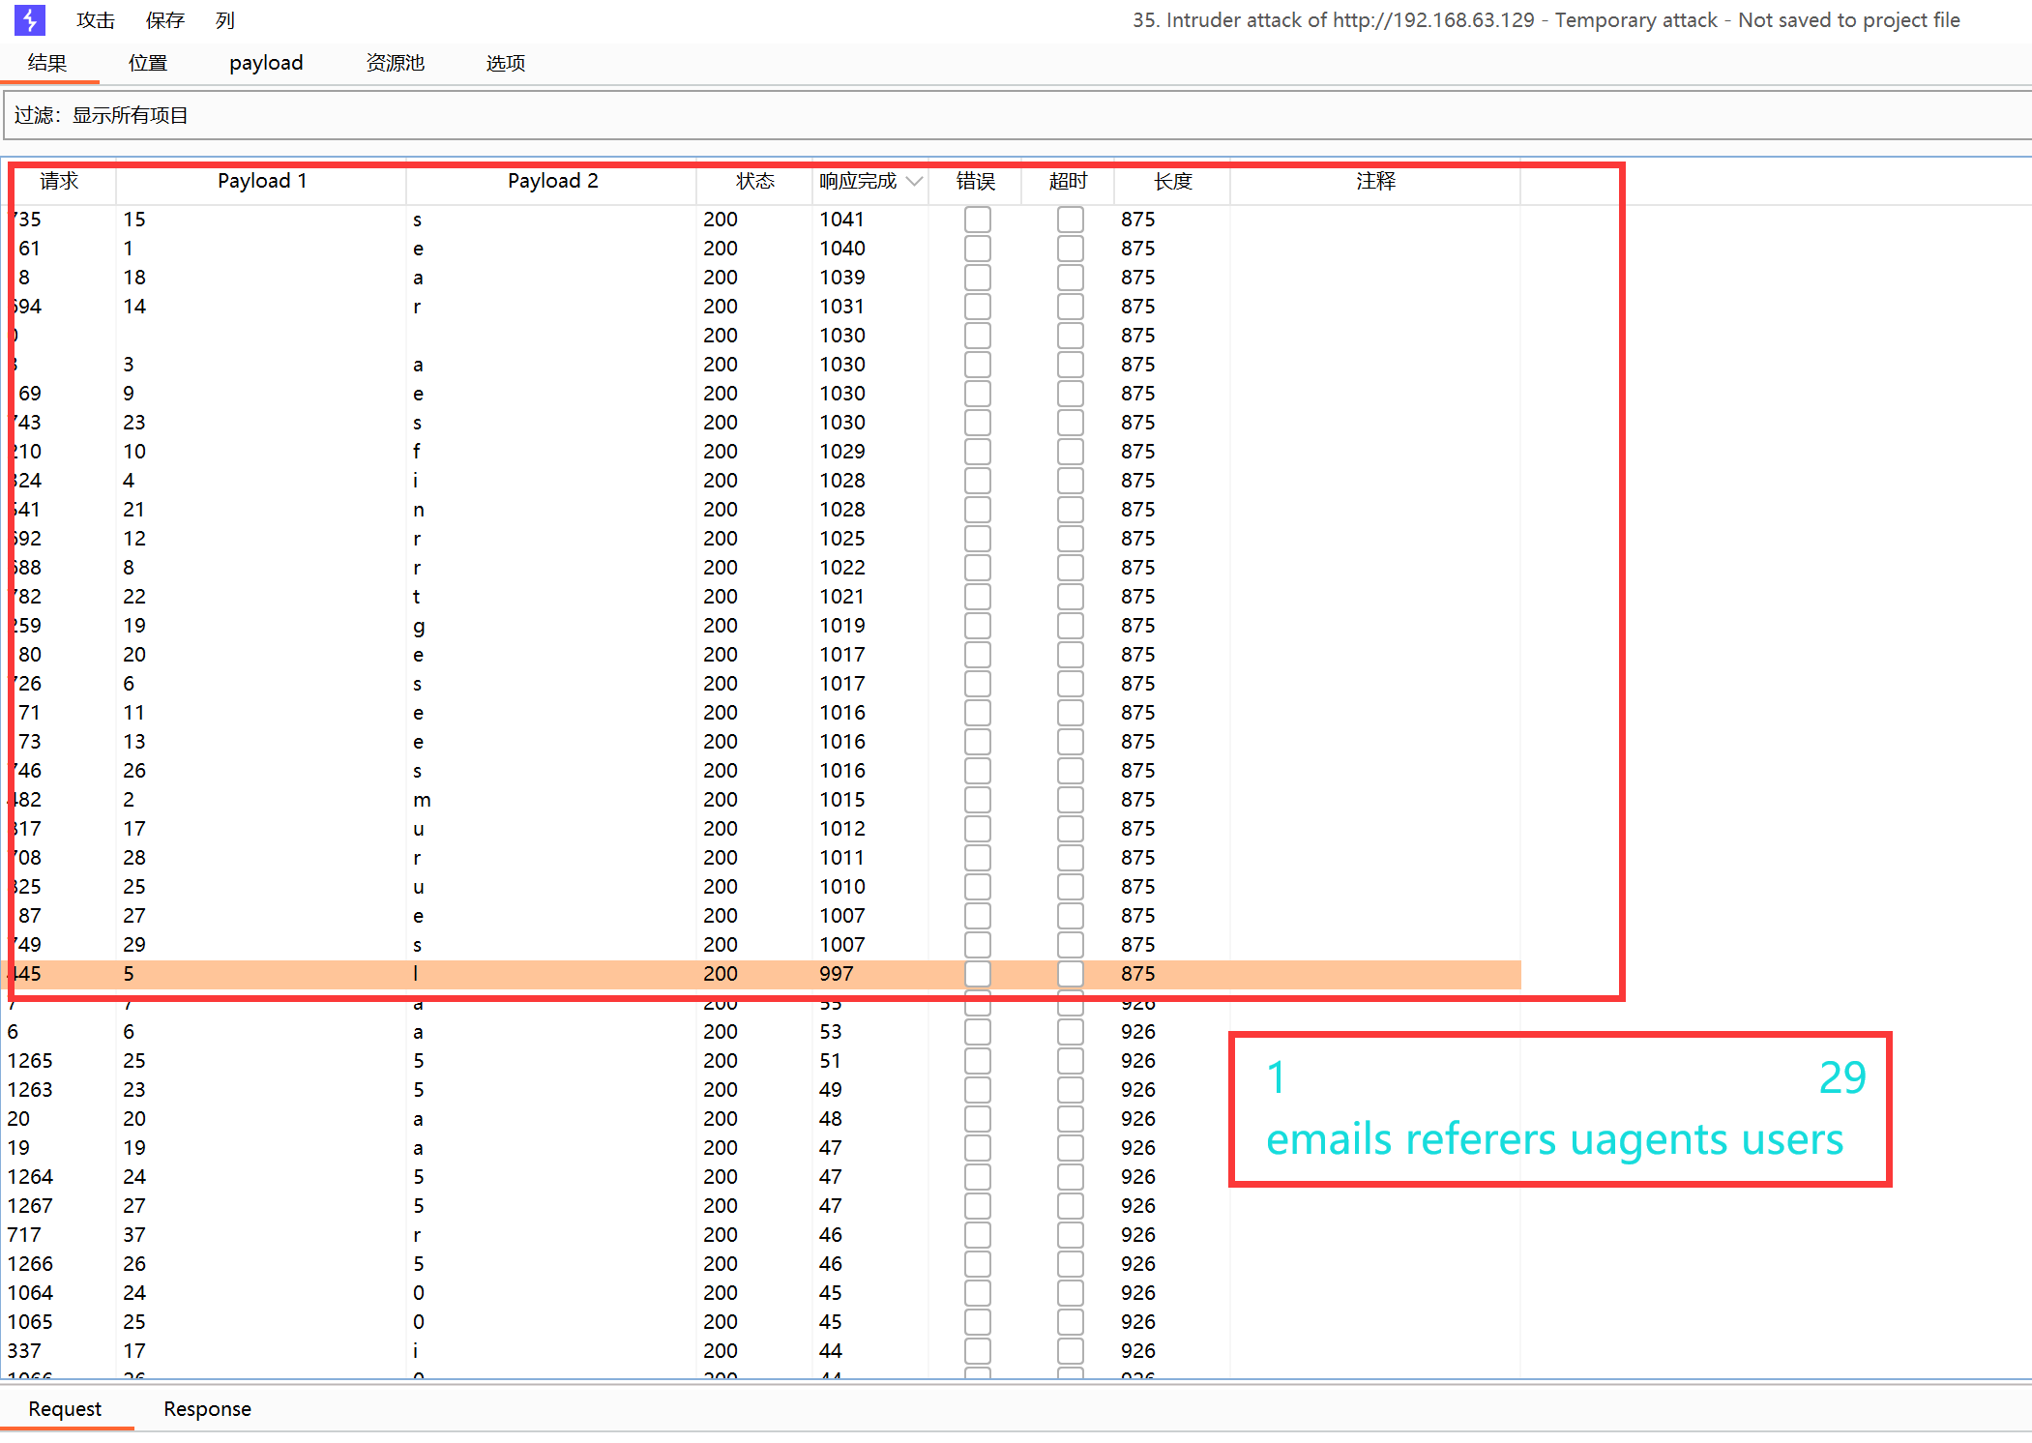2032x1443 pixels.
Task: Select row with payload 10 and f
Action: (x=762, y=452)
